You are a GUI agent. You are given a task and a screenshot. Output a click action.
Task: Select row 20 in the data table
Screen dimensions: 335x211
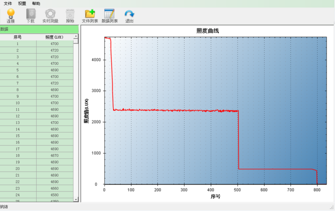(x=37, y=169)
